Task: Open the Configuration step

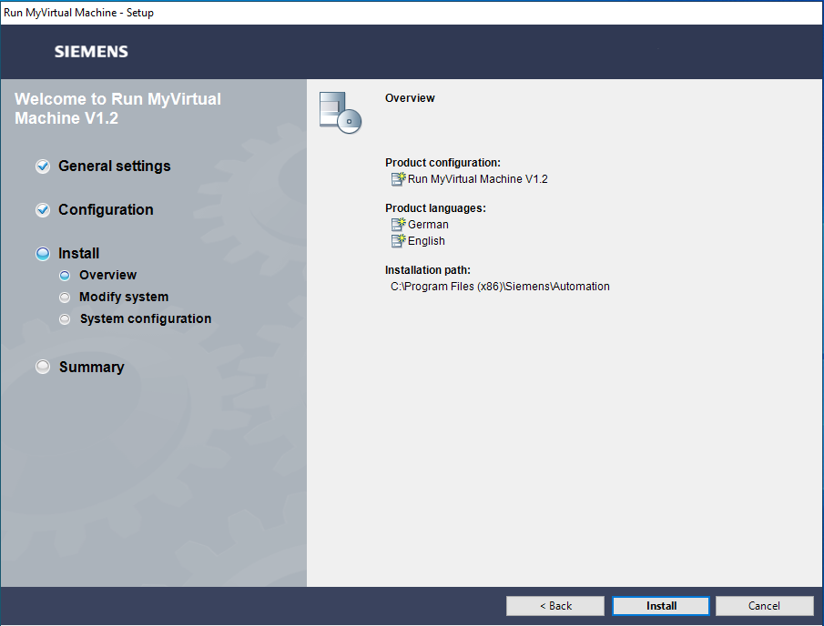Action: [x=106, y=209]
